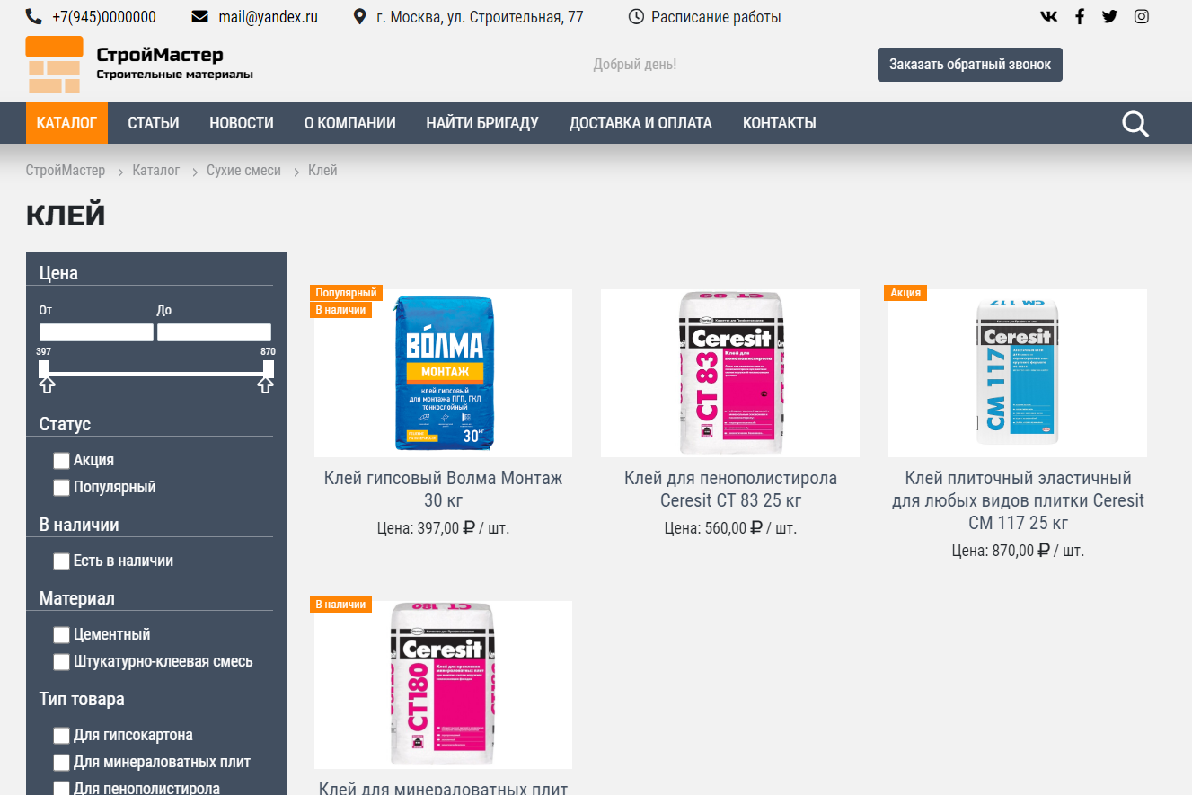Image resolution: width=1192 pixels, height=795 pixels.
Task: Open the Волма Монтаж product image
Action: click(443, 373)
